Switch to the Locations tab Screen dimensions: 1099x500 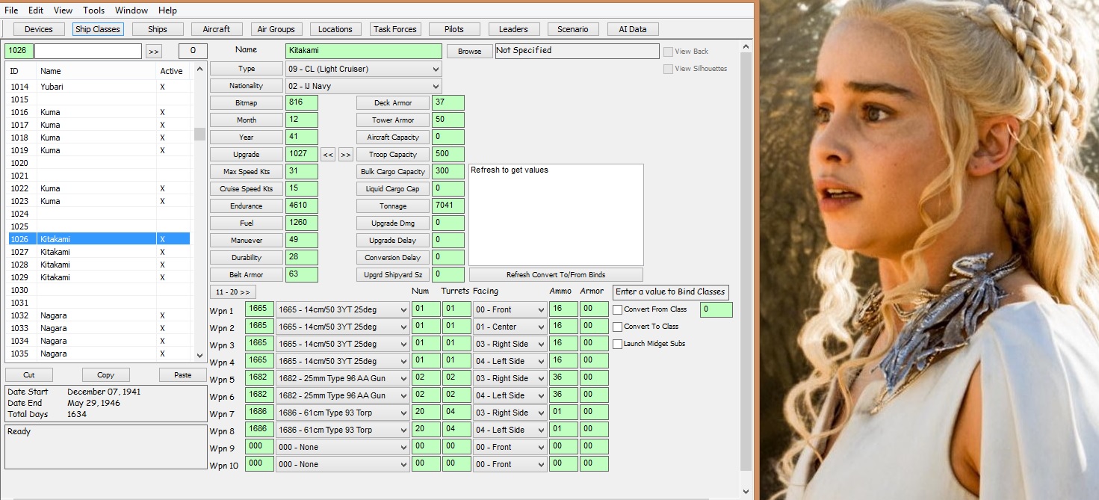point(335,29)
